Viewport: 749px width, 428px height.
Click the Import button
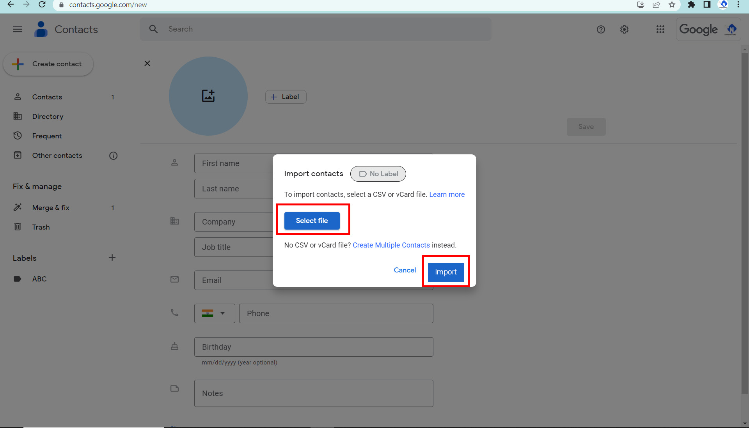pyautogui.click(x=445, y=272)
